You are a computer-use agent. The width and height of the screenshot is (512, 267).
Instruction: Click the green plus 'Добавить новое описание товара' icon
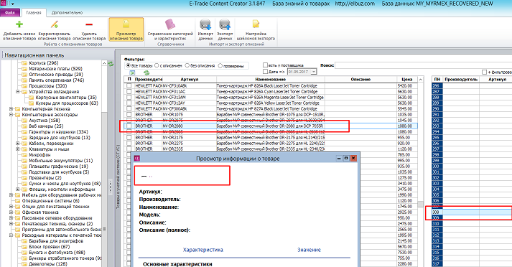[19, 24]
